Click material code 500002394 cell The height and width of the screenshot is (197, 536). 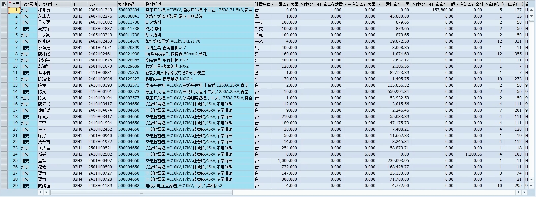[x=131, y=10]
